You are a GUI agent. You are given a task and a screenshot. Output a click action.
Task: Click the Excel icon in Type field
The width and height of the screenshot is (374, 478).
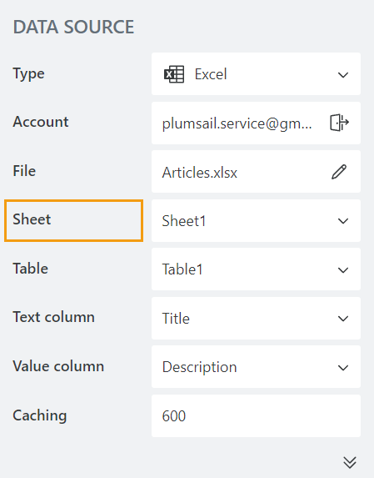(174, 74)
